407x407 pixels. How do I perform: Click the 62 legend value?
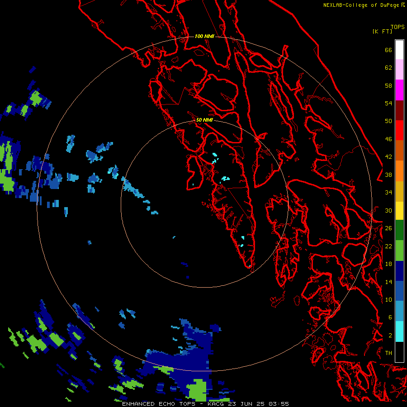click(388, 68)
